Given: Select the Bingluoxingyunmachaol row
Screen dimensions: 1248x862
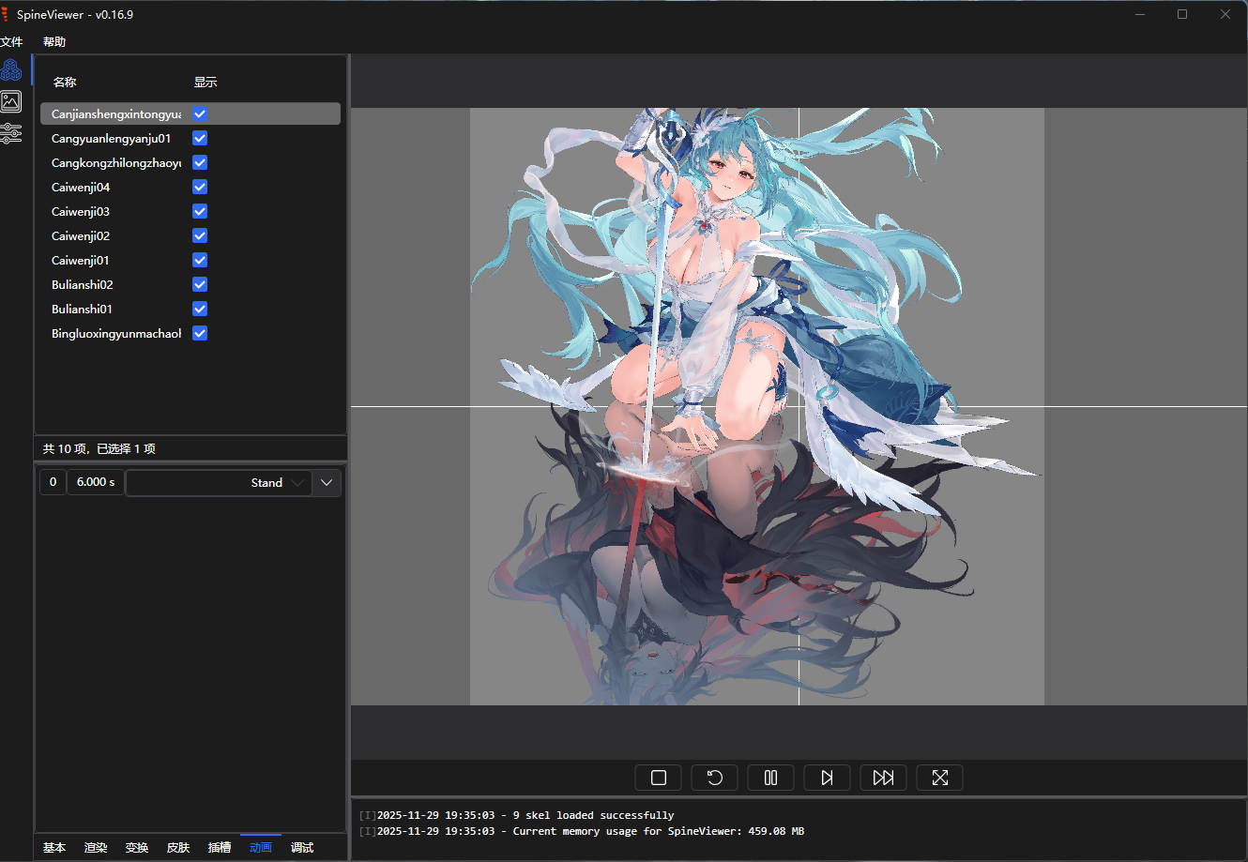Looking at the screenshot, I should tap(190, 333).
